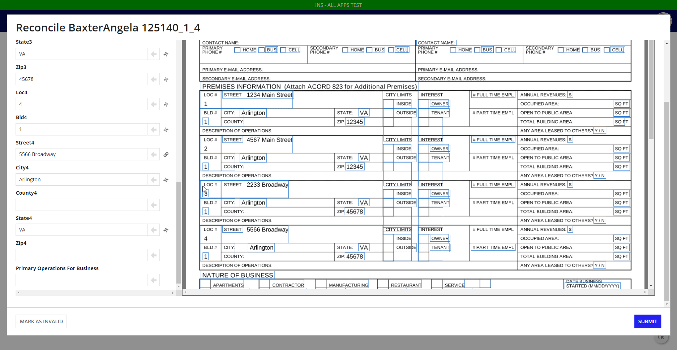Click the arrow icon beside Loc4 field
The width and height of the screenshot is (677, 350).
pyautogui.click(x=154, y=104)
